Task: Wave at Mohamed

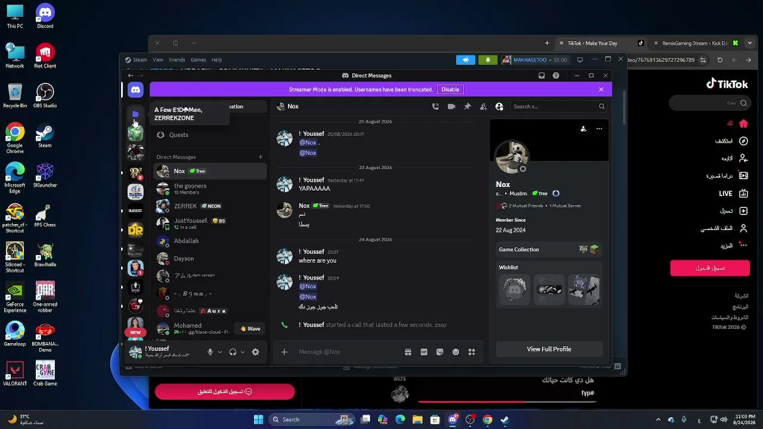Action: 250,329
